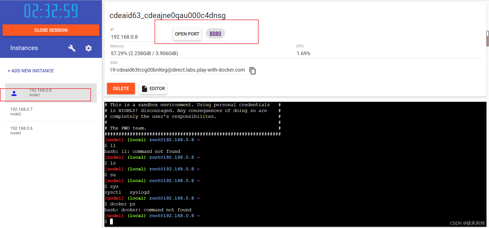This screenshot has height=228, width=489.
Task: Copy SSH address with clipboard icon
Action: coord(252,71)
